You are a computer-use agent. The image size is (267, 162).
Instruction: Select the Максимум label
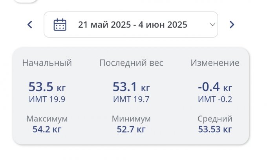(x=47, y=119)
